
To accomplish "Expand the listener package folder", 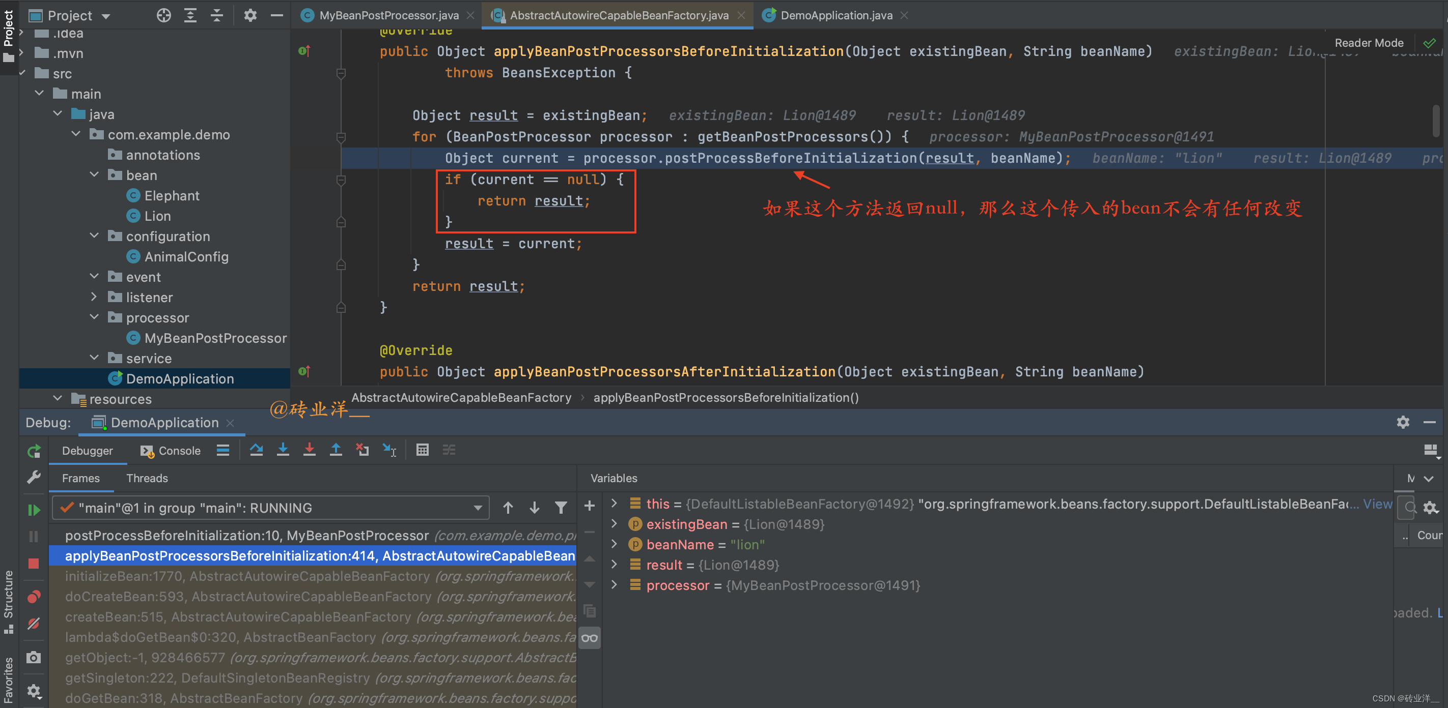I will (94, 297).
